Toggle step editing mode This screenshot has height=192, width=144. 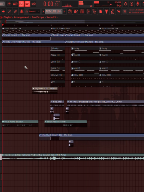pyautogui.click(x=9, y=12)
